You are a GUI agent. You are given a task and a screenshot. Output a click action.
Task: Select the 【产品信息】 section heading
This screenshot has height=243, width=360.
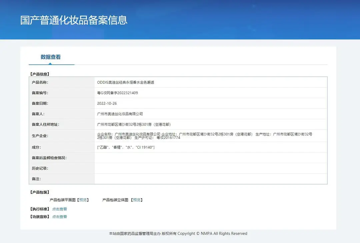40,74
